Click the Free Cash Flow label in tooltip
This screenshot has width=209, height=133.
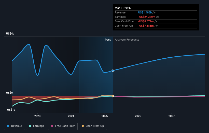pos(124,21)
